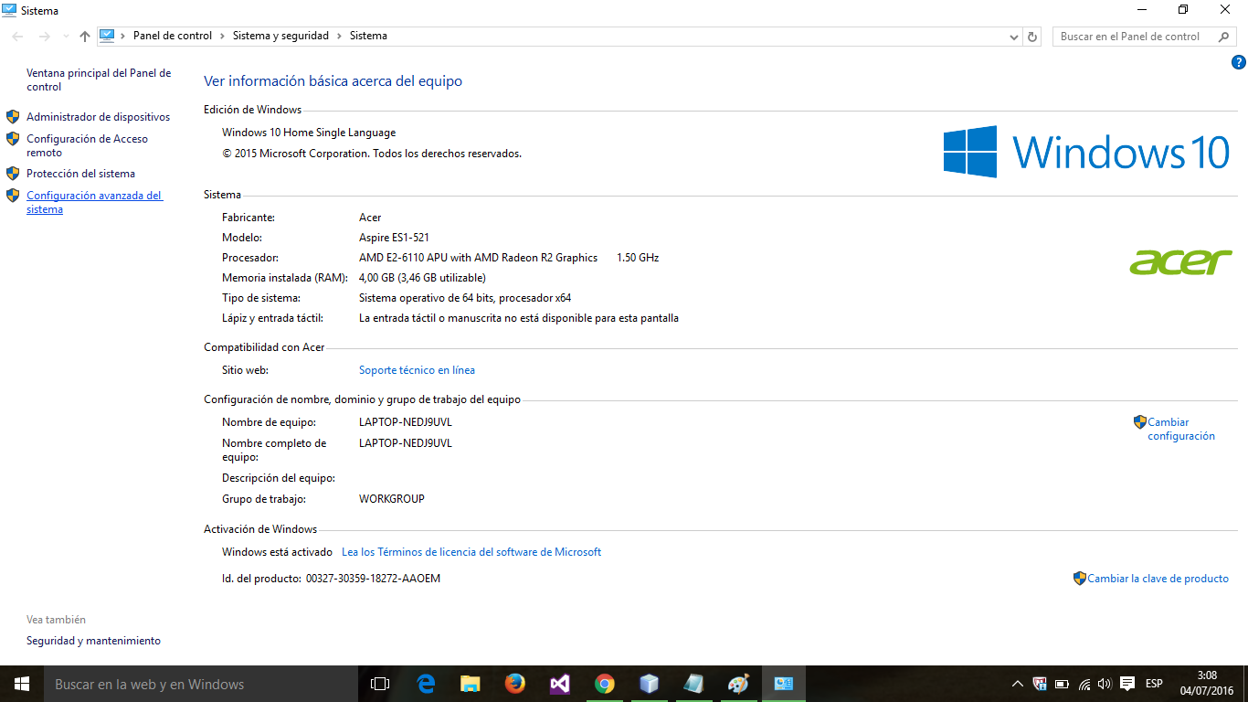
Task: Expand the arrow after Sistema y seguridad breadcrumb
Action: click(x=339, y=36)
